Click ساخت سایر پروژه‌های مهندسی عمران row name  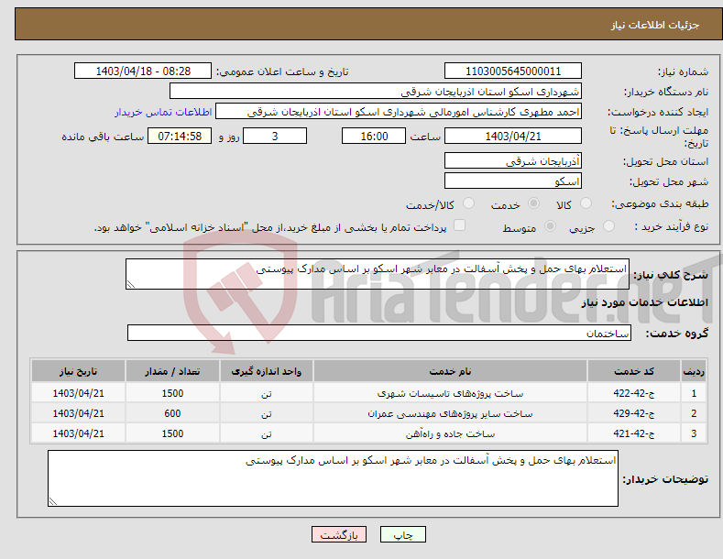click(x=450, y=413)
